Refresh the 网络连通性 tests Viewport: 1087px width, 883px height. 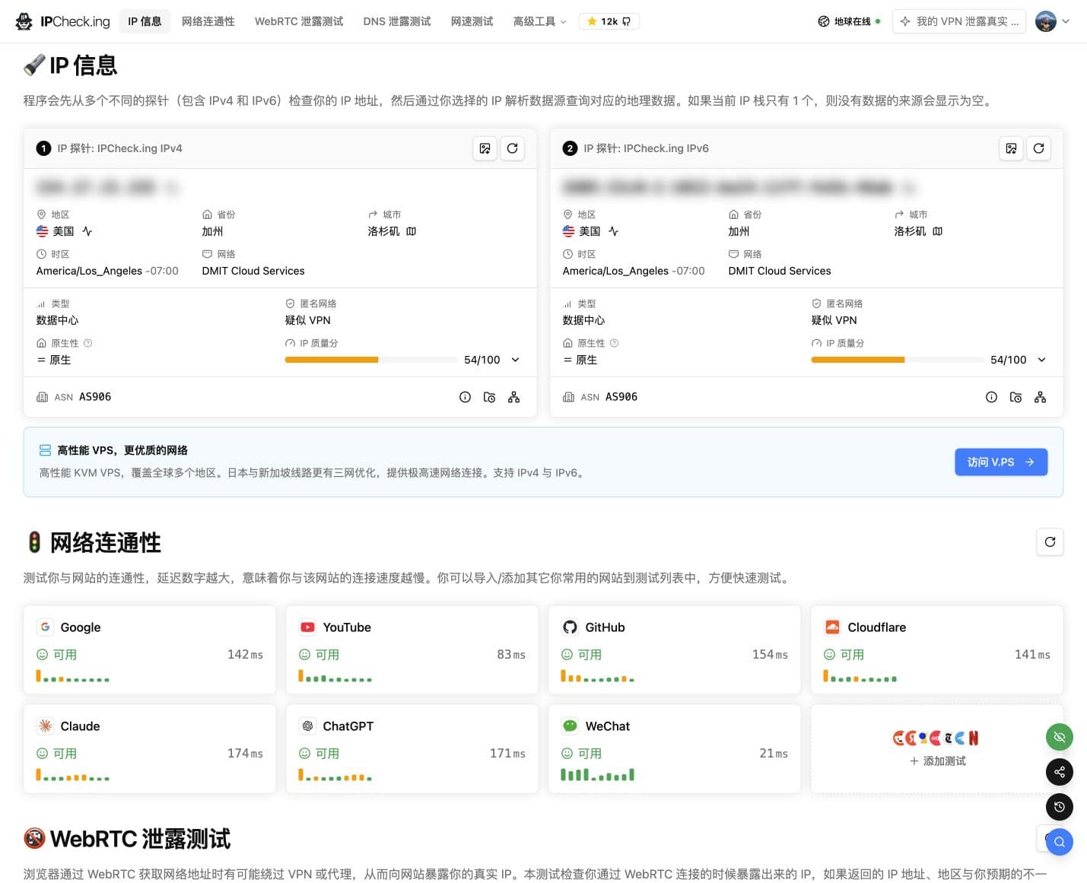point(1050,542)
